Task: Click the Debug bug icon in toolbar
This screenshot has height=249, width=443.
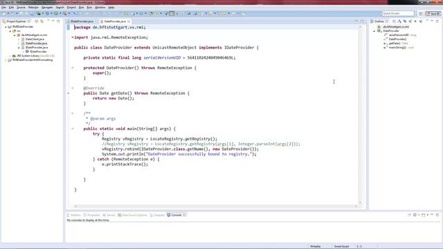Action: point(48,13)
